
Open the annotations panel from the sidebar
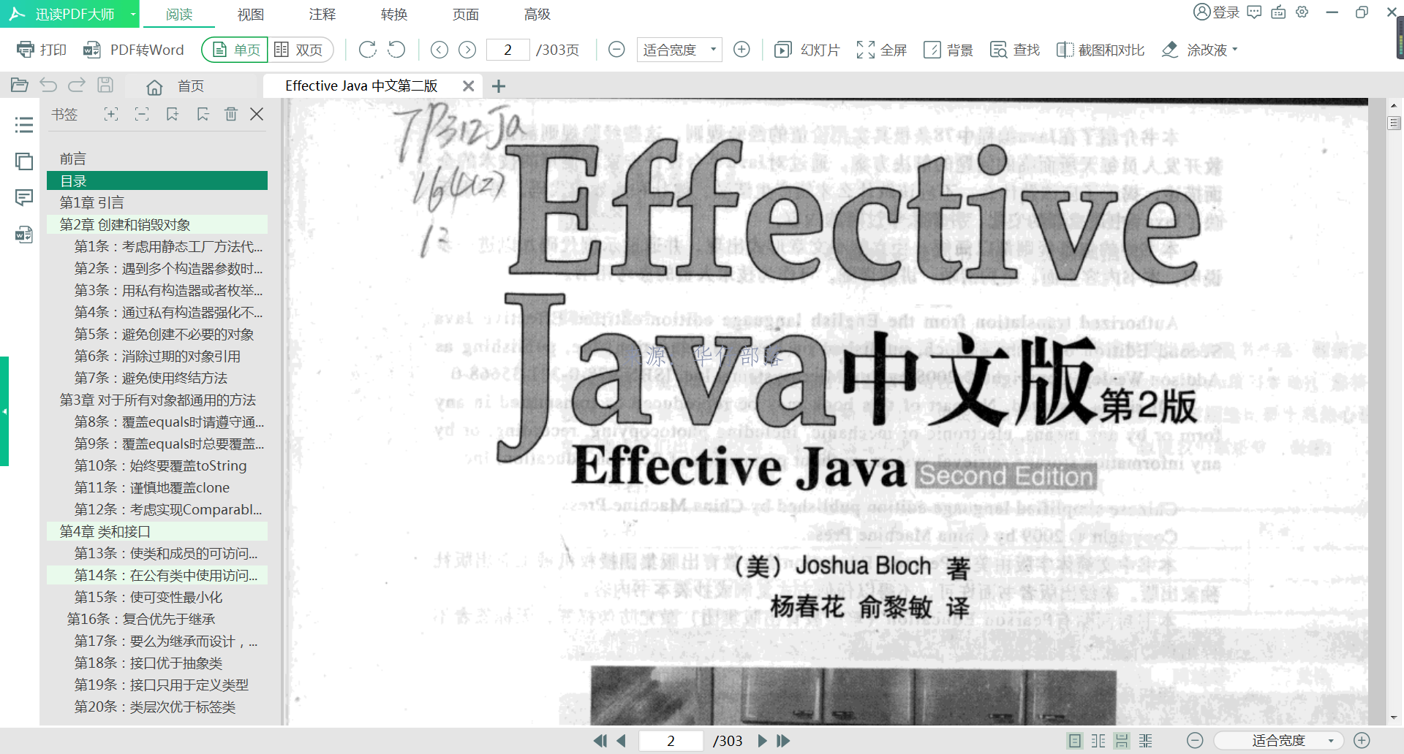point(24,197)
